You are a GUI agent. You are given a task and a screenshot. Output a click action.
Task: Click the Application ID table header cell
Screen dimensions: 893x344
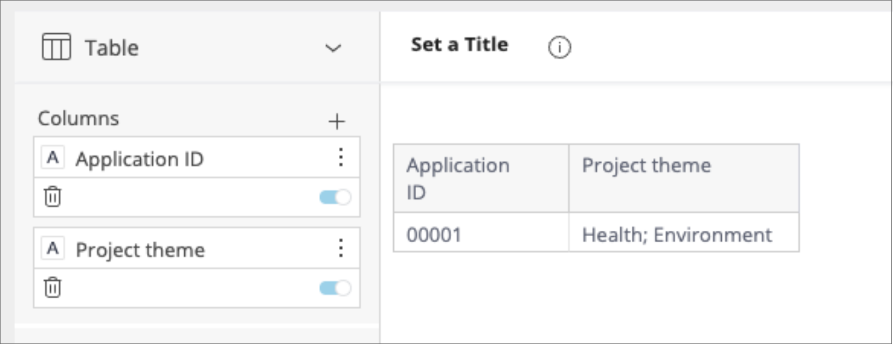(481, 178)
